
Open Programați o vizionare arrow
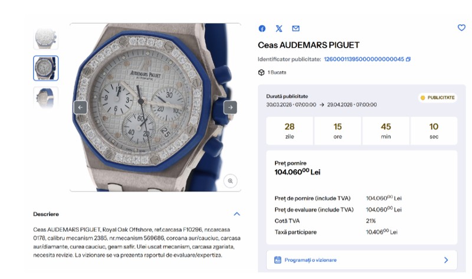coord(446,260)
